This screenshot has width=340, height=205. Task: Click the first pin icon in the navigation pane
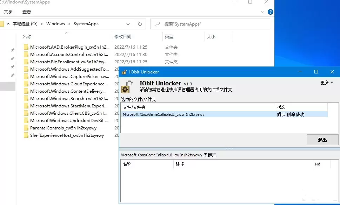click(13, 50)
